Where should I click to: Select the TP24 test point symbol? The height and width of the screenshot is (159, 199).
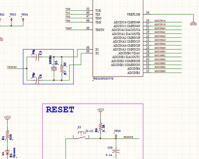coord(23,20)
